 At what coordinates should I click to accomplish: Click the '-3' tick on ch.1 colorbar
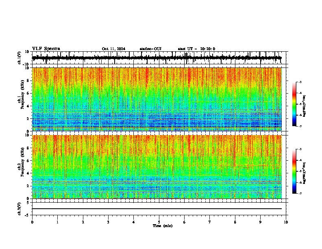[300, 82]
